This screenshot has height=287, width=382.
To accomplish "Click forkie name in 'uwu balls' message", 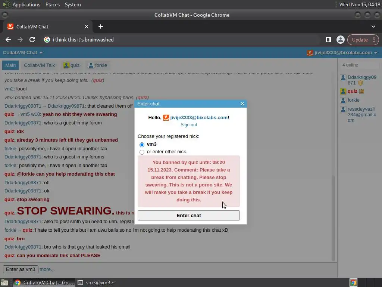I will 10,230.
